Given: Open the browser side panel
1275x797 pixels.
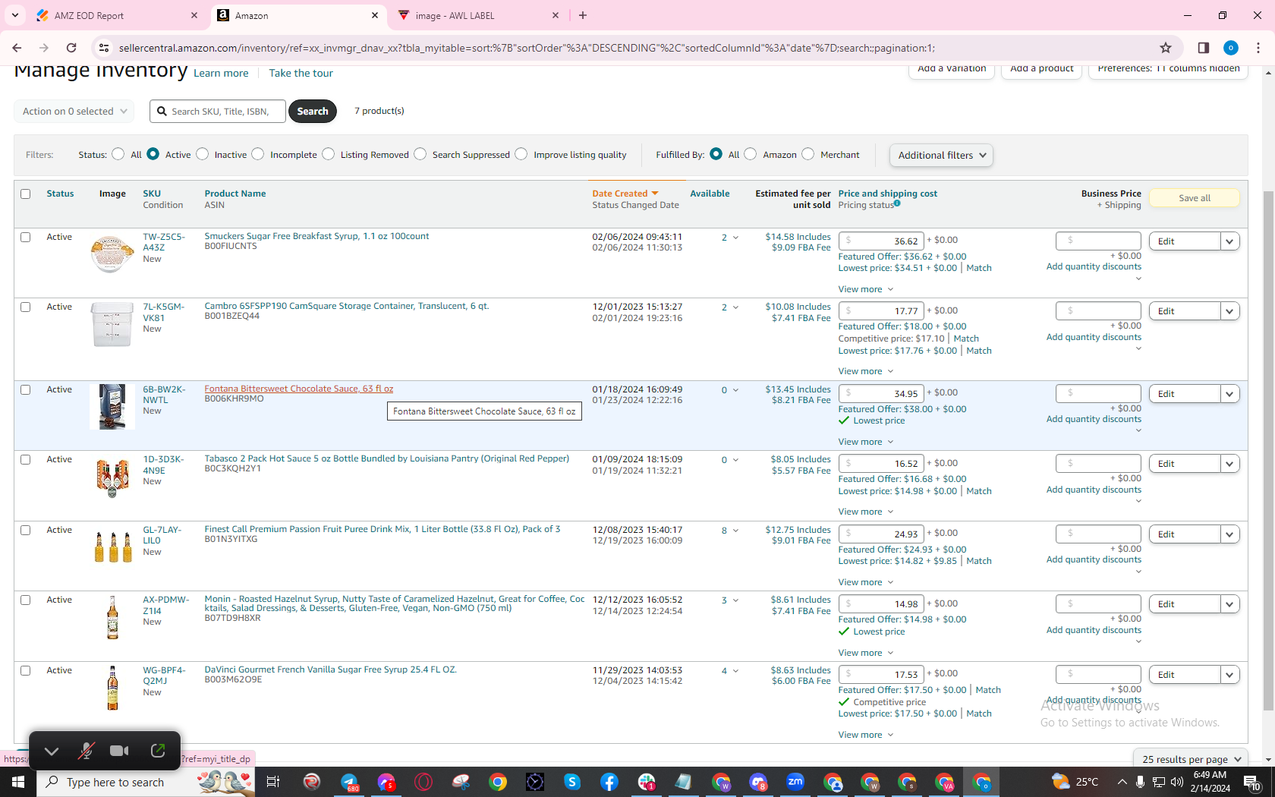Looking at the screenshot, I should tap(1203, 48).
